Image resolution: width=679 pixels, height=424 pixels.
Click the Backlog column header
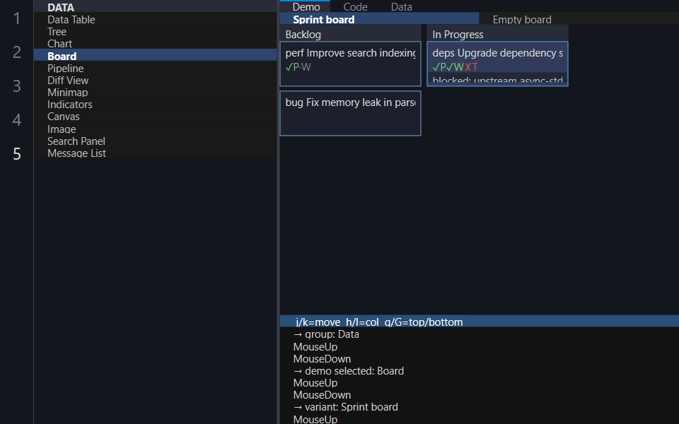point(350,34)
